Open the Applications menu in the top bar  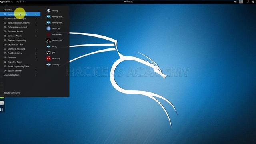6,2
